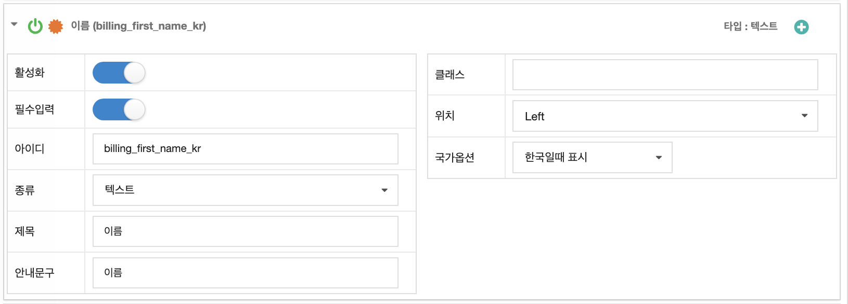Click the 활성화 row label

point(30,73)
